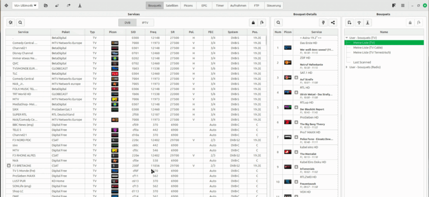Click the Services table vertical scrollbar
This screenshot has width=429, height=197.
pyautogui.click(x=266, y=41)
